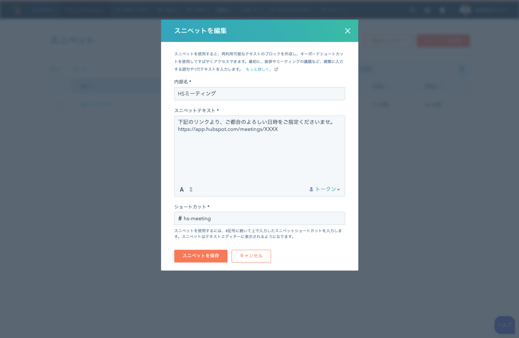
Task: Click the meetings URL in snippet text
Action: (228, 129)
